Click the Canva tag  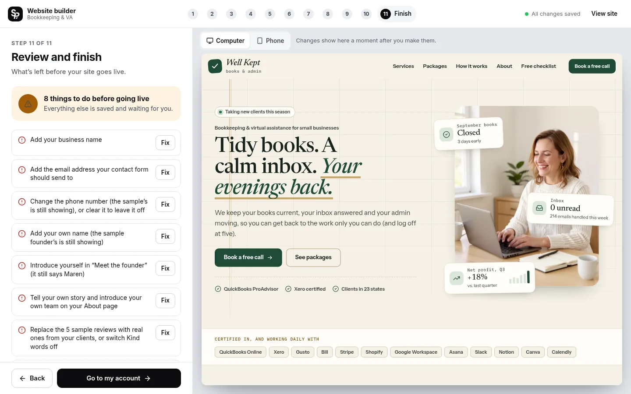coord(533,352)
